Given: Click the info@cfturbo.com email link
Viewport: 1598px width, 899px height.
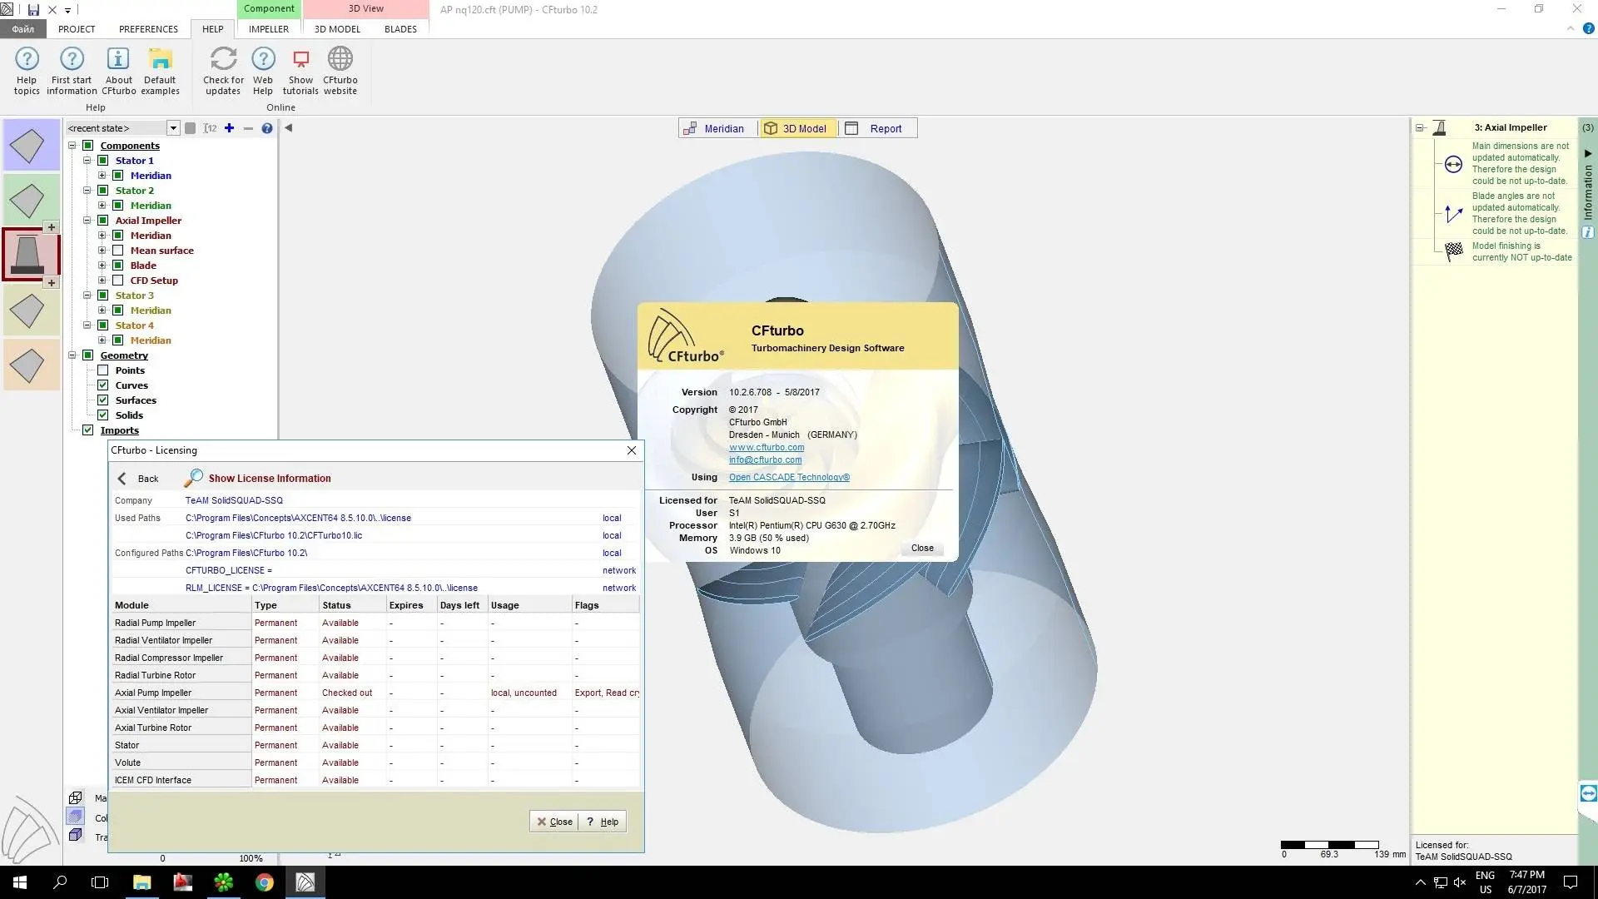Looking at the screenshot, I should (x=766, y=460).
